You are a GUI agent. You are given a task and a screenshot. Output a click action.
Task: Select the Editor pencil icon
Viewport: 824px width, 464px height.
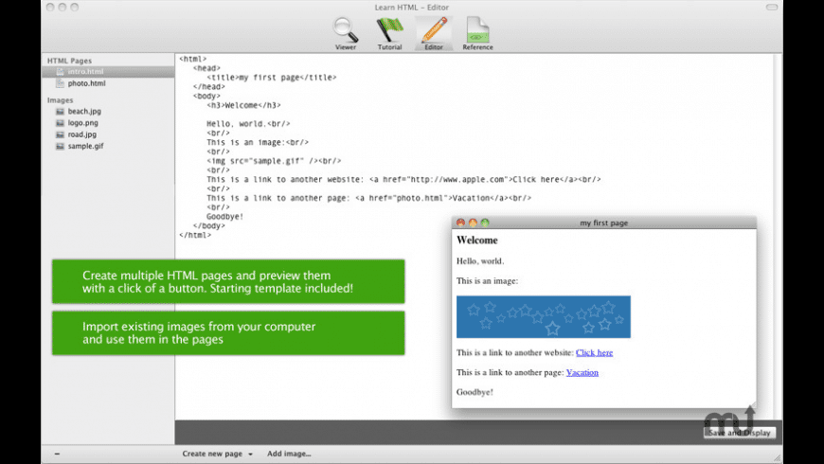coord(434,33)
